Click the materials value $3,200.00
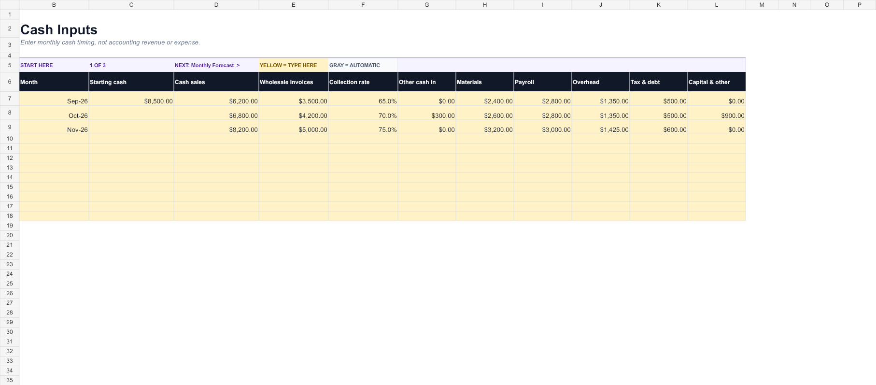Viewport: 876px width, 385px height. point(485,127)
